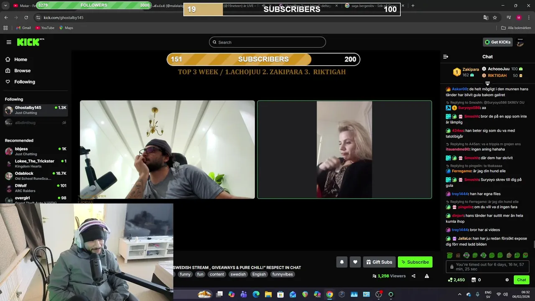Click browser back arrow

pyautogui.click(x=6, y=18)
